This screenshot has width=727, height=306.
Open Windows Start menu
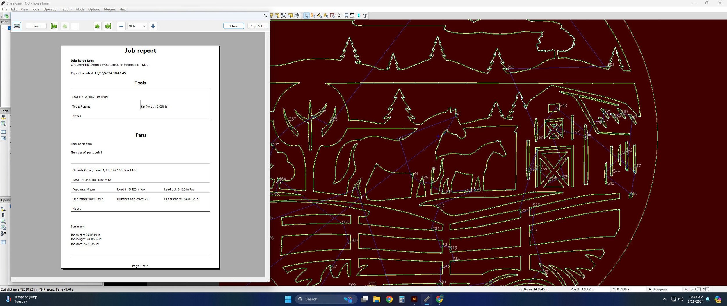288,299
